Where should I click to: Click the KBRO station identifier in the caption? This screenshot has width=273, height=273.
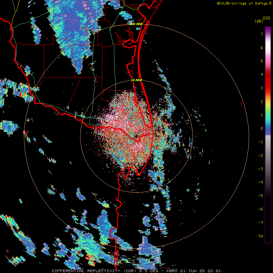(172, 271)
